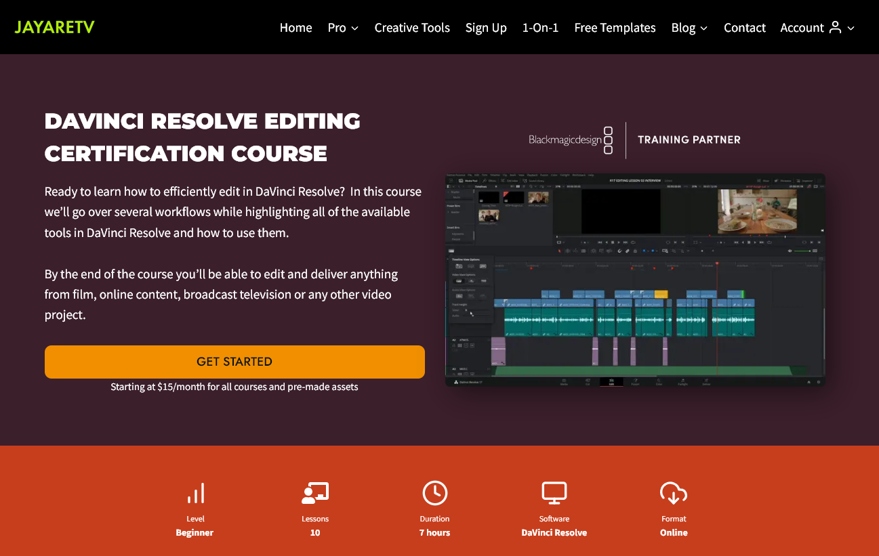Image resolution: width=879 pixels, height=556 pixels.
Task: Click the JAYARETV site logo
Action: point(55,27)
